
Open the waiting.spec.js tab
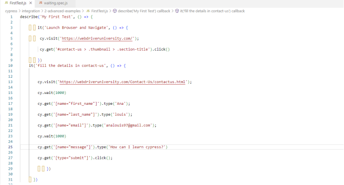point(56,3)
